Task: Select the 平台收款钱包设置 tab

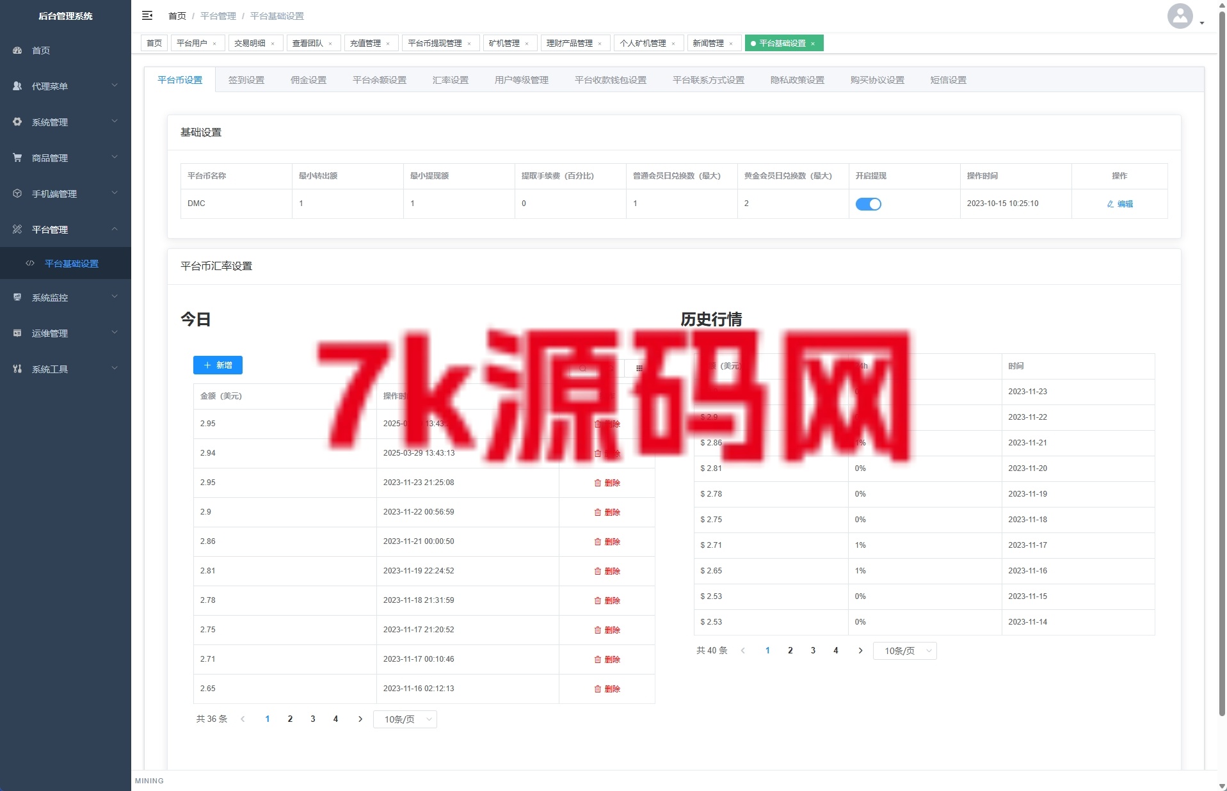Action: click(x=611, y=80)
